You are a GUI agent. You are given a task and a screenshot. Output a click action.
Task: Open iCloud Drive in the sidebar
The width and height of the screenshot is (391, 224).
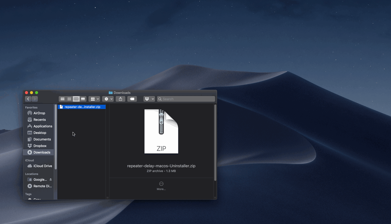pyautogui.click(x=39, y=166)
